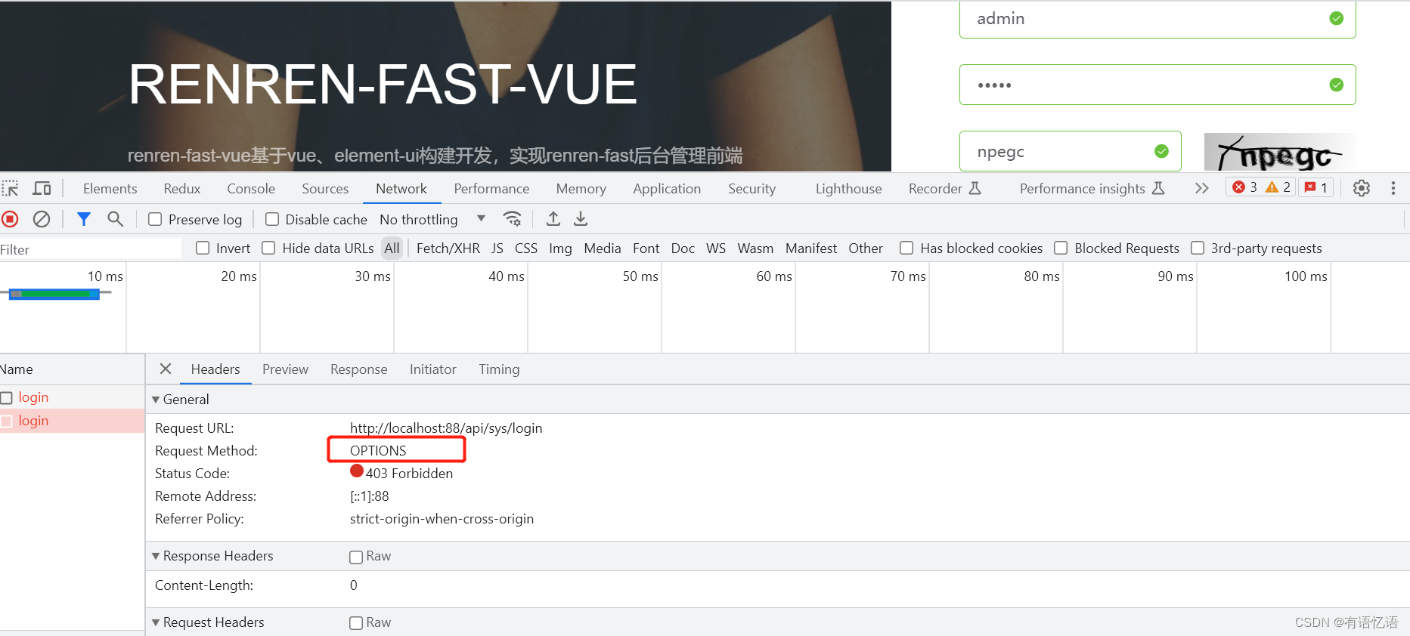Click the admin username field
This screenshot has width=1410, height=636.
(x=1157, y=19)
